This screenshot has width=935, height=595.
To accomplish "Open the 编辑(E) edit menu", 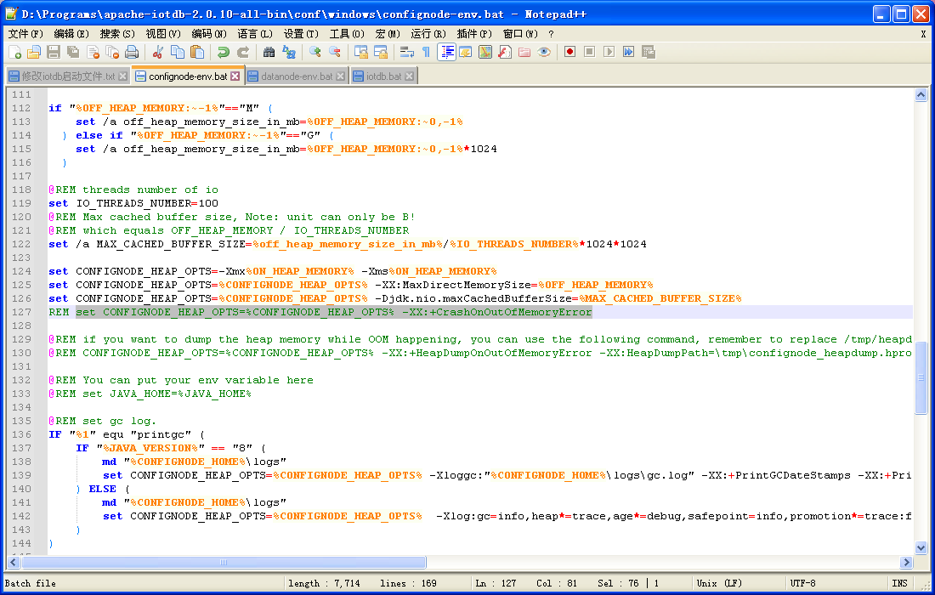I will click(x=71, y=34).
